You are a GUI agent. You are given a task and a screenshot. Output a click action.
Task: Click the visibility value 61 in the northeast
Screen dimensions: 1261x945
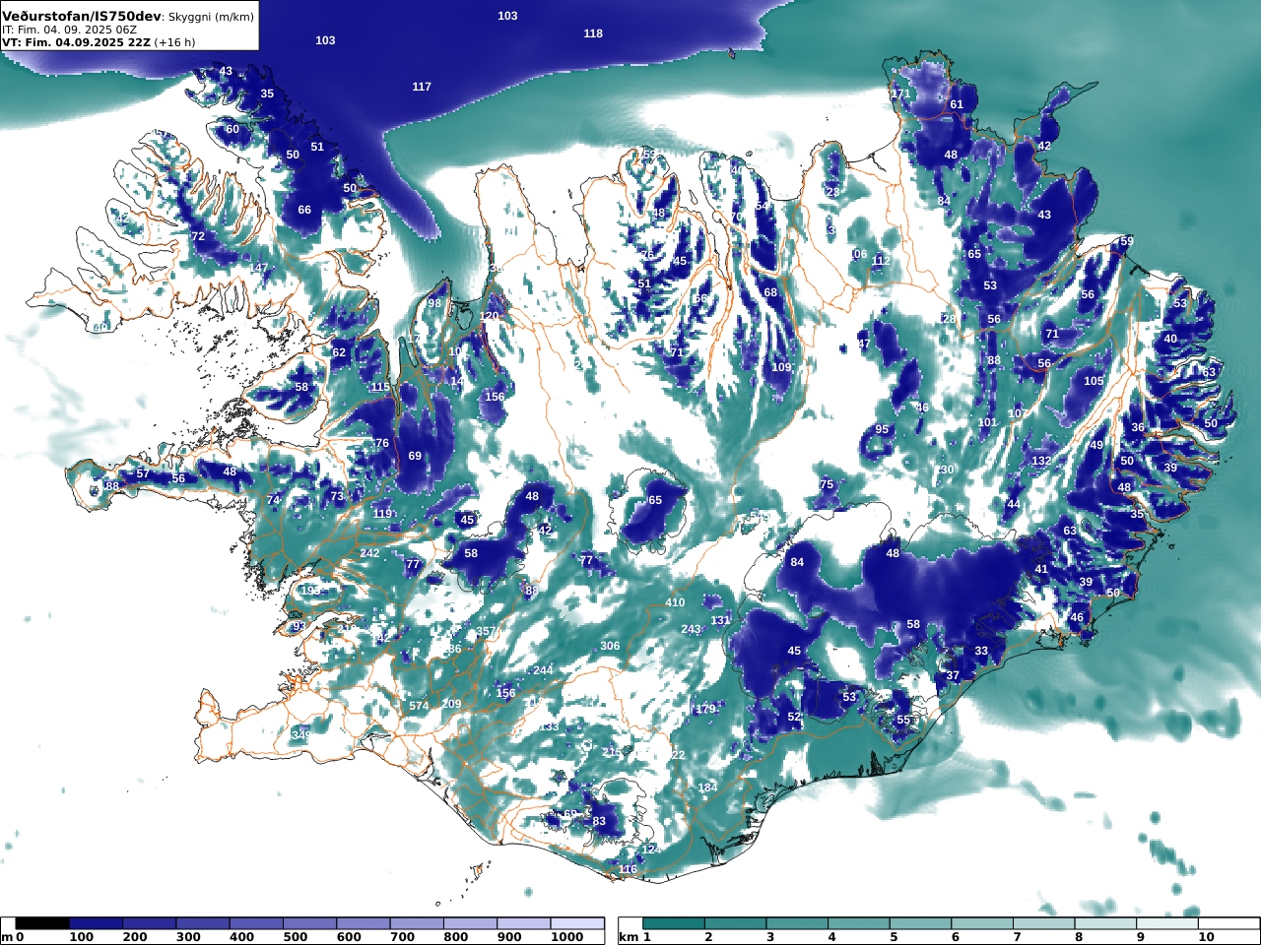coord(957,104)
